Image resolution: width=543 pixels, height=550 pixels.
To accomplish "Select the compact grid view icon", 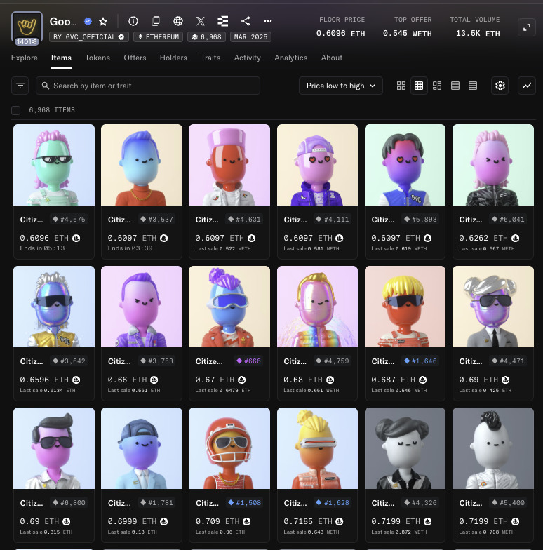I will click(419, 86).
